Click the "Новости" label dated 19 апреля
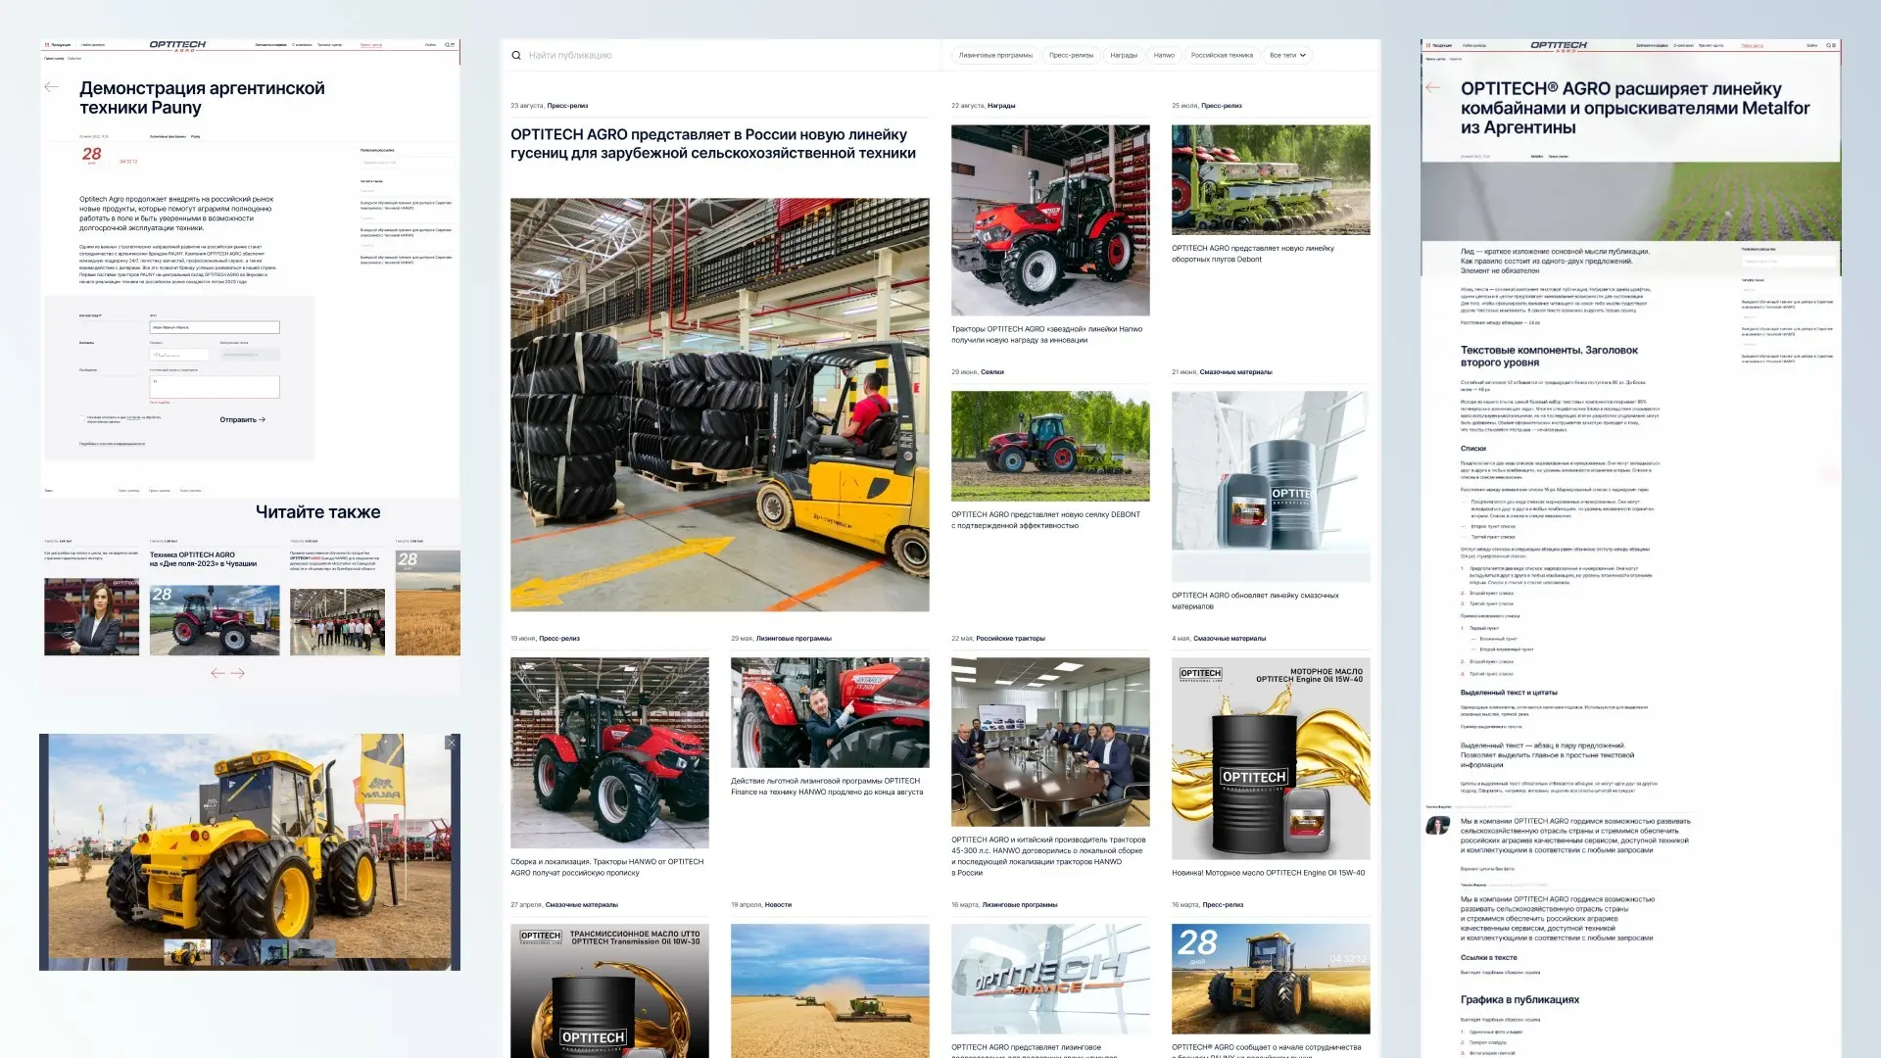The width and height of the screenshot is (1881, 1058). click(x=778, y=905)
